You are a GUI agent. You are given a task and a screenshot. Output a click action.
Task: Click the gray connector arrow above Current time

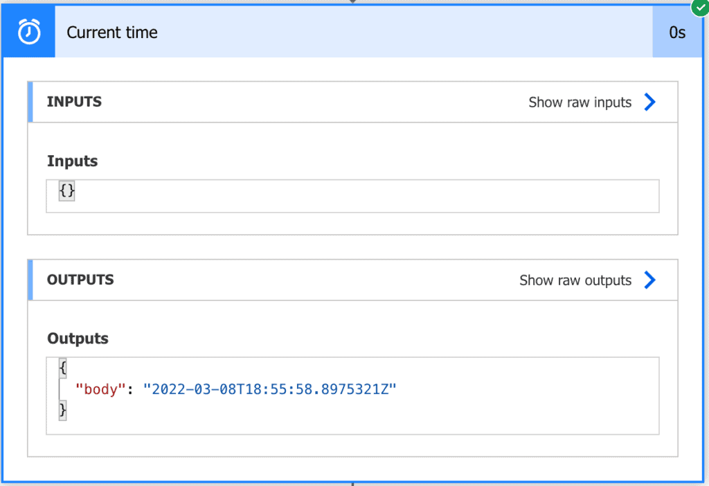pyautogui.click(x=353, y=3)
